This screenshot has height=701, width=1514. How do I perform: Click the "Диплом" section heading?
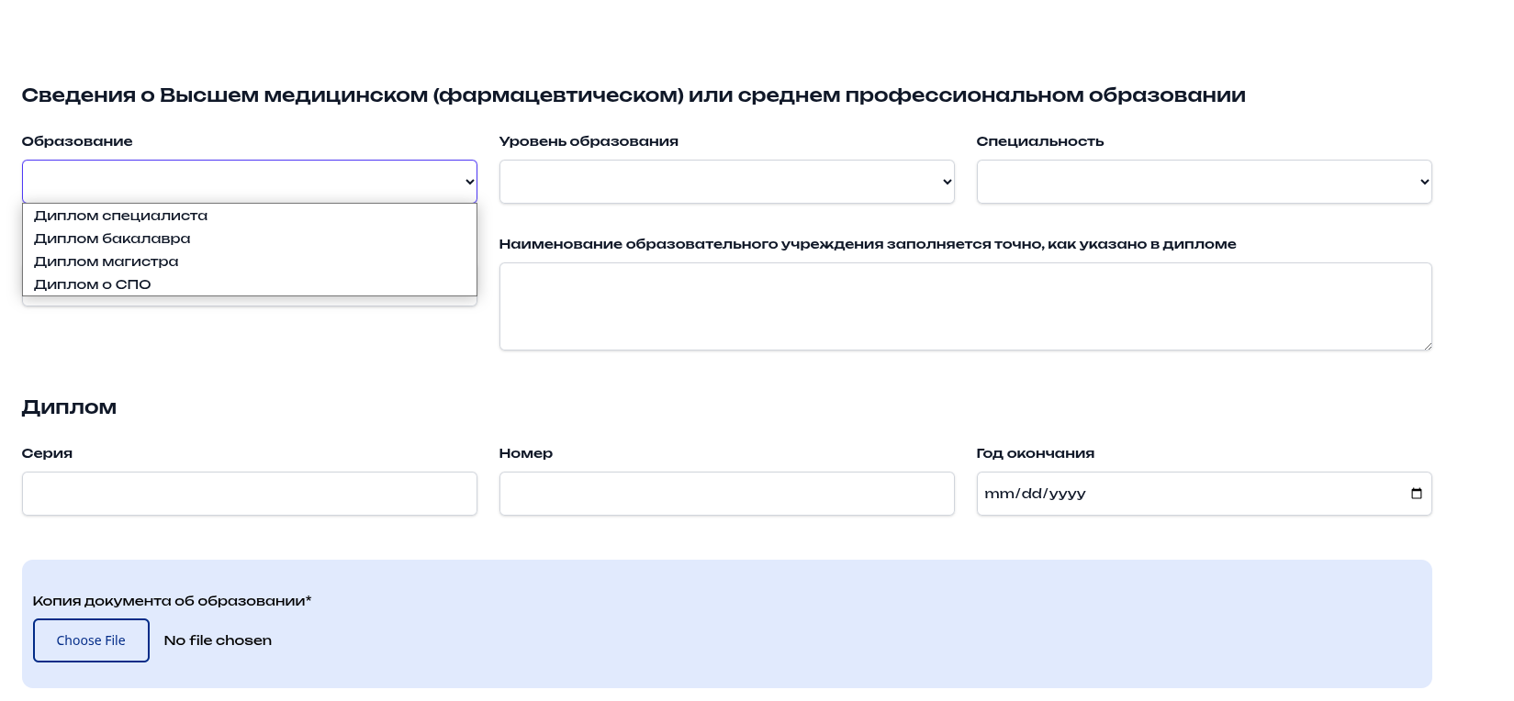point(69,407)
